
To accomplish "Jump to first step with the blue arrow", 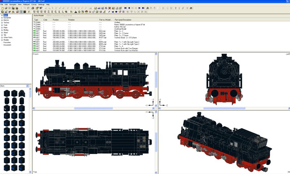I will coord(125,8).
